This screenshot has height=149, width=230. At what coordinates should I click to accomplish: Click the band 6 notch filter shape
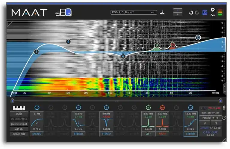[x=106, y=122]
